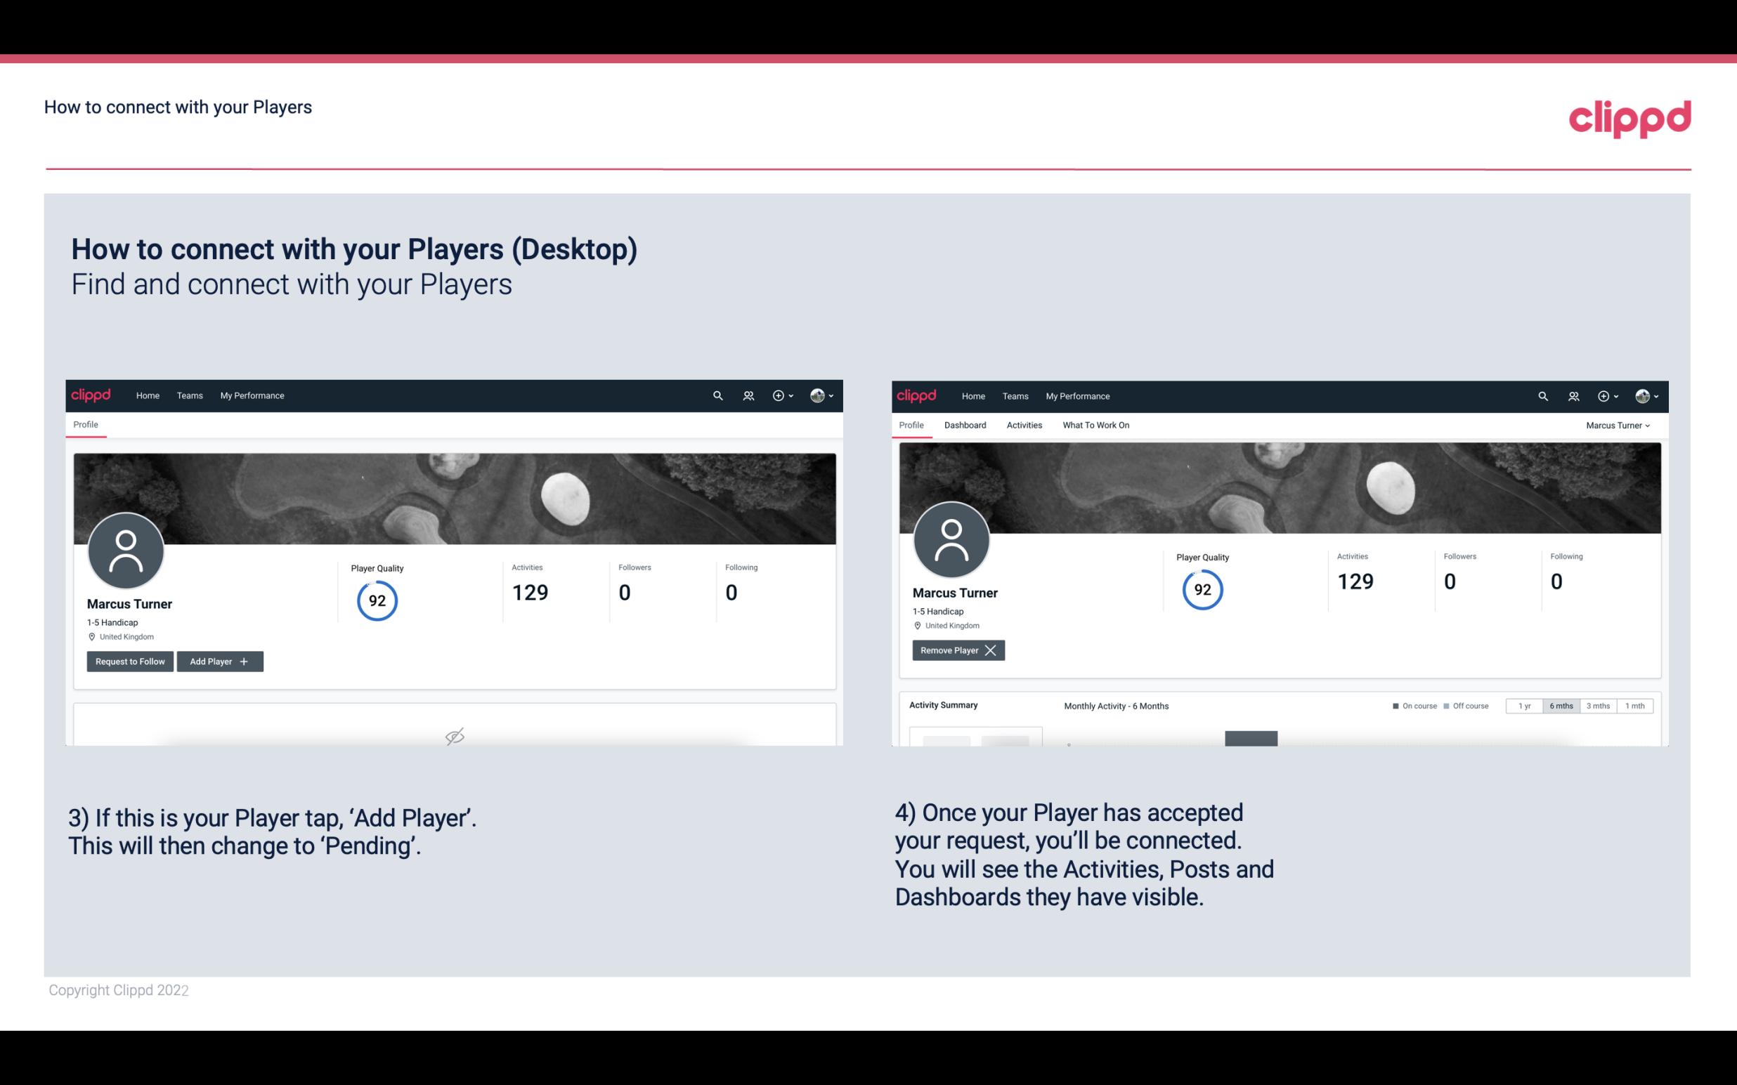Viewport: 1737px width, 1085px height.
Task: Click the 'Activities' tab on right panel
Action: (1024, 425)
